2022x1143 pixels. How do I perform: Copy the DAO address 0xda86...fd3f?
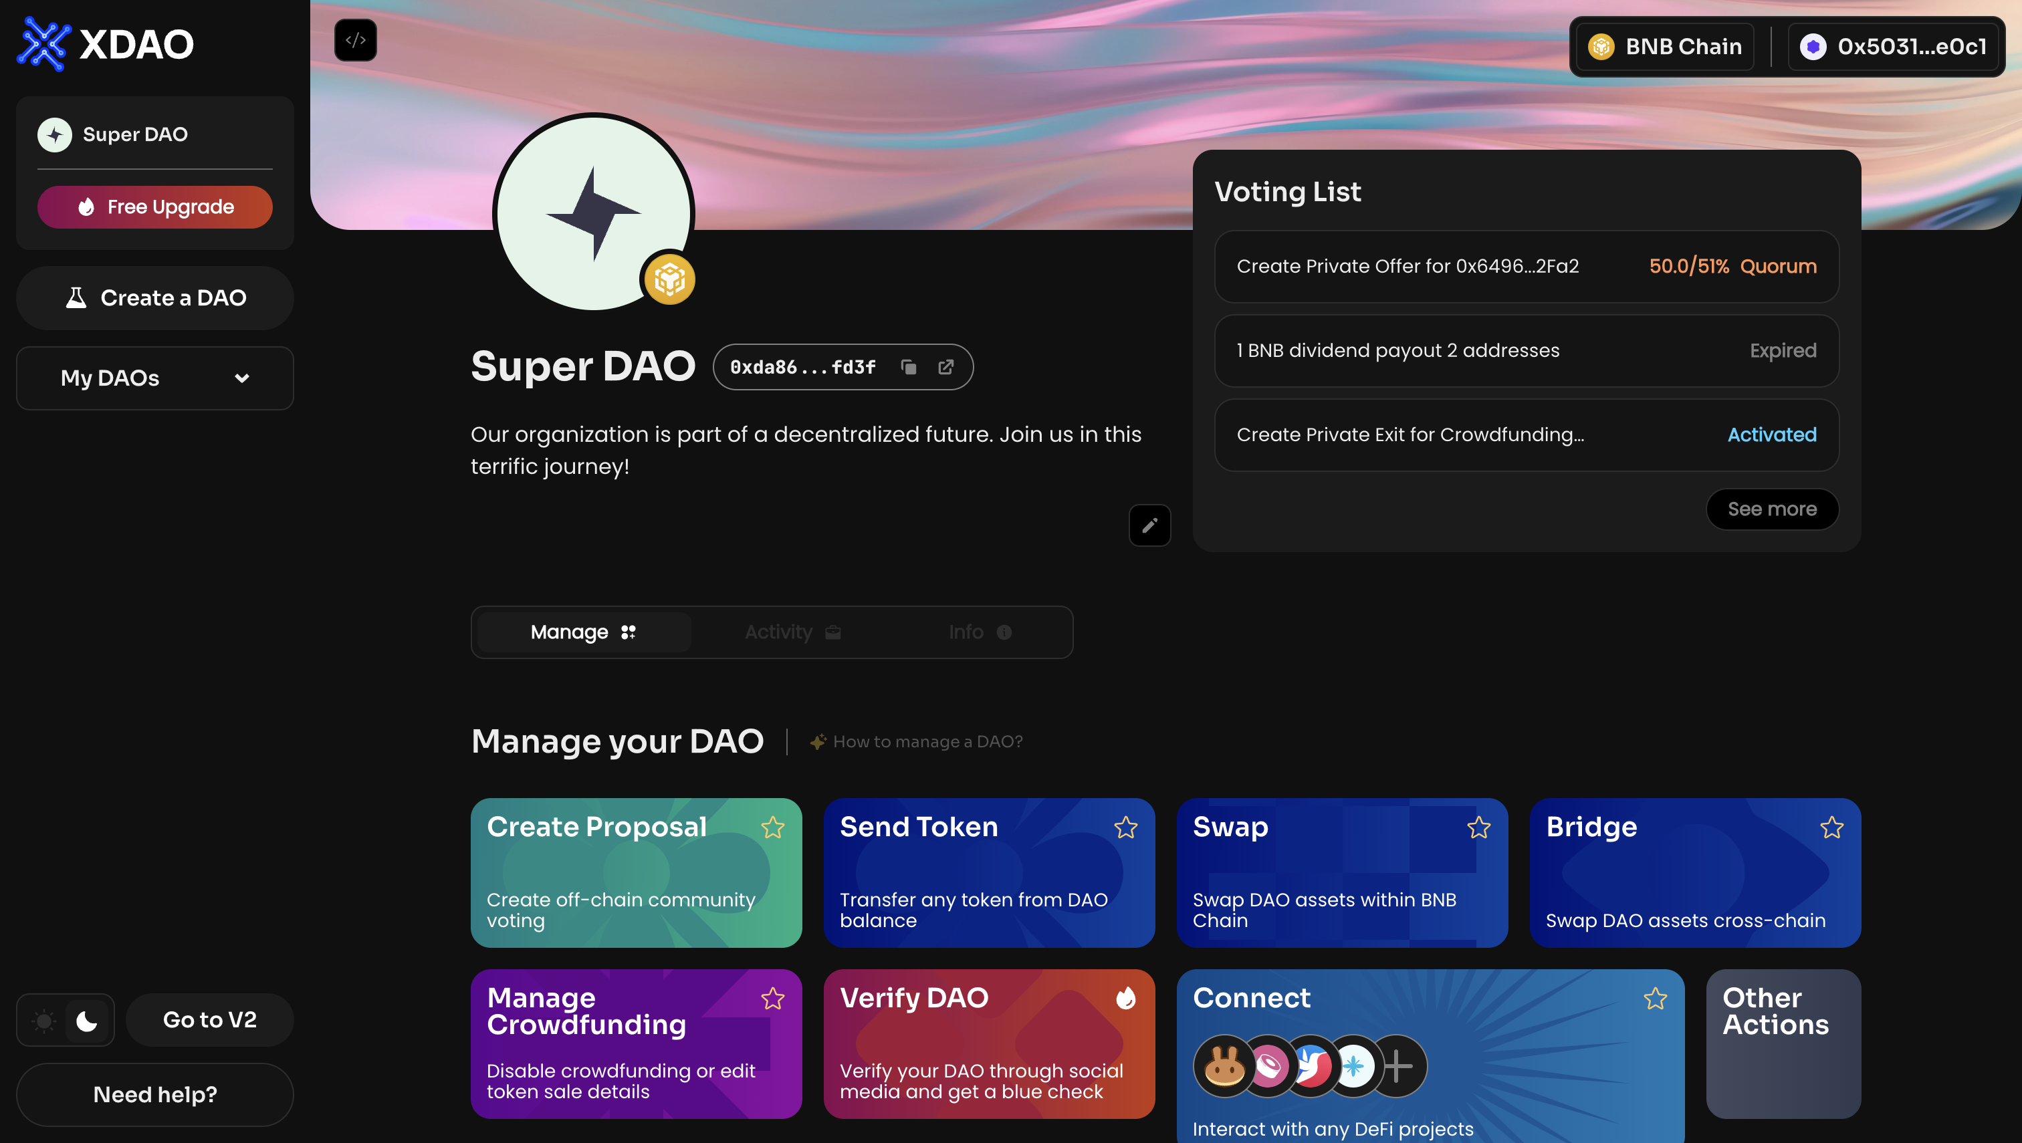pyautogui.click(x=909, y=366)
